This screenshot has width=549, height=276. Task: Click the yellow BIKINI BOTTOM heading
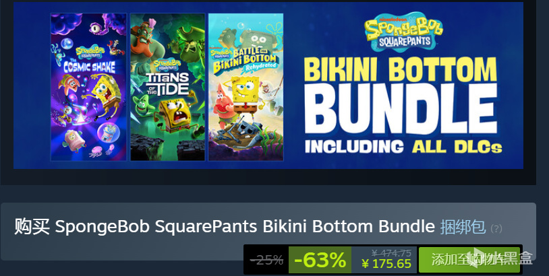(401, 69)
